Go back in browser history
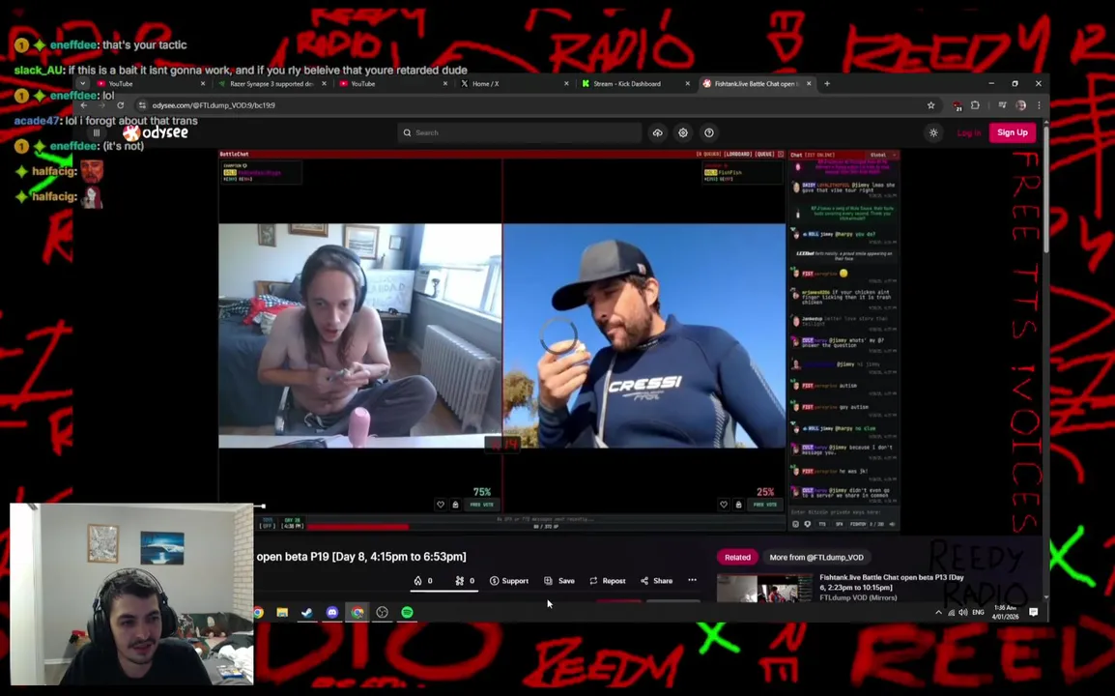 coord(84,105)
